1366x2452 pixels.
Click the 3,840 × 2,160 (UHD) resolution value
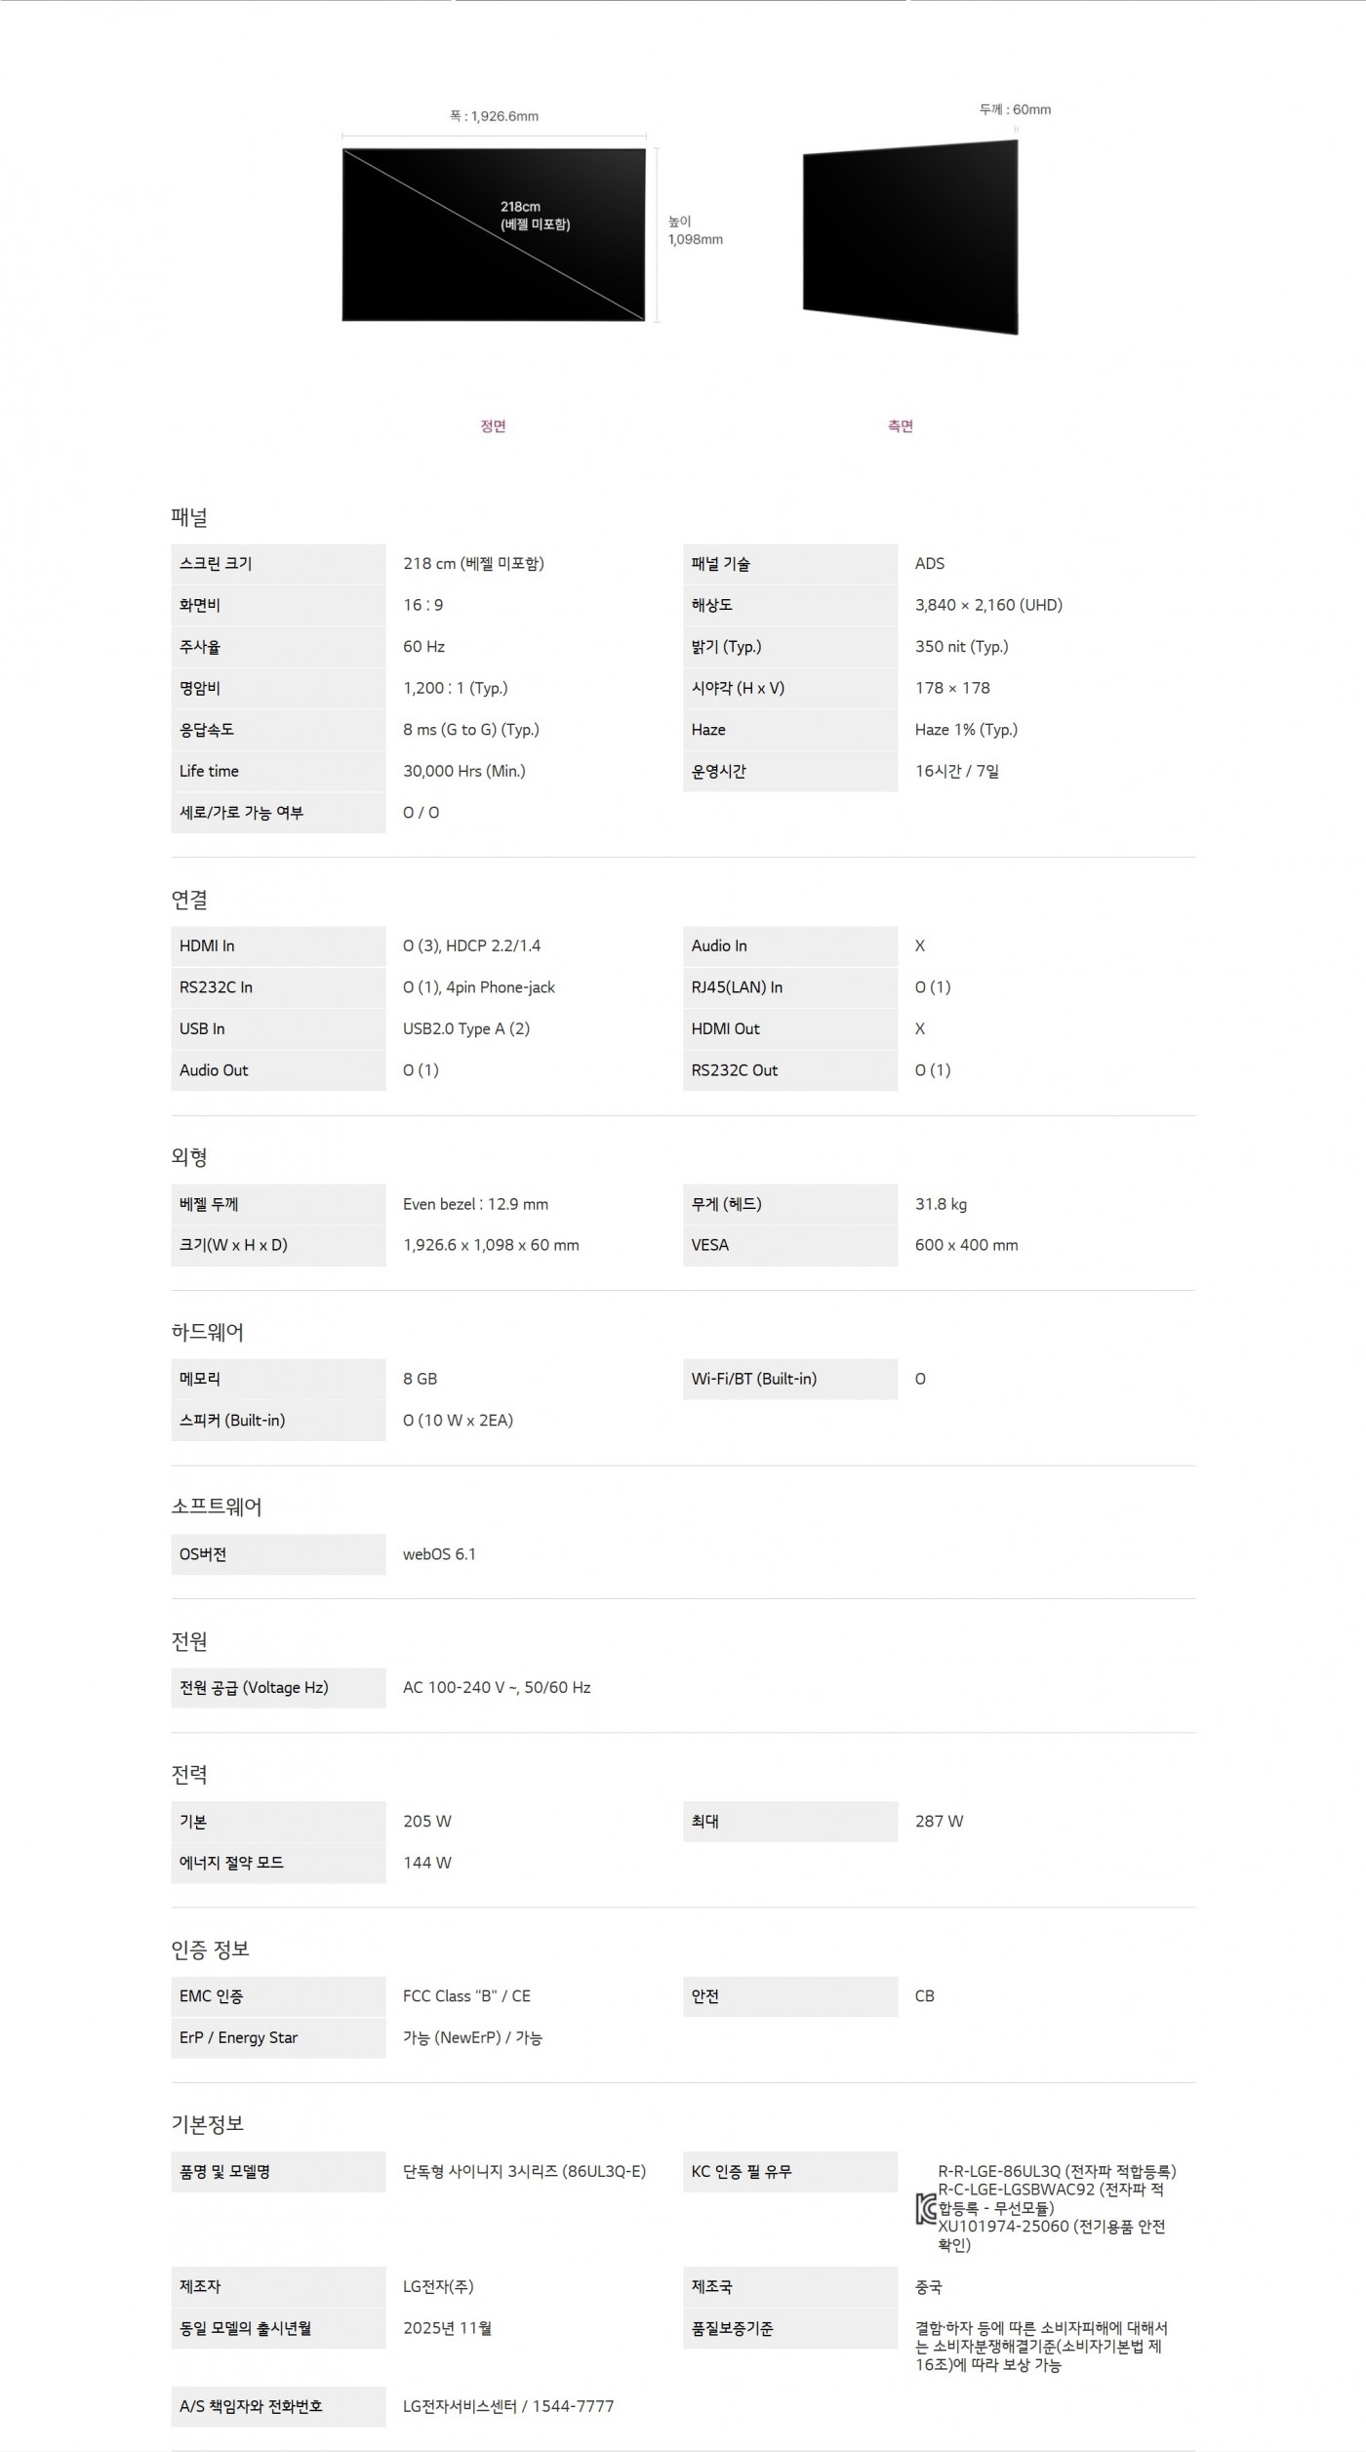pyautogui.click(x=987, y=605)
